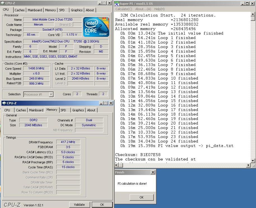
Task: Open the Help(H) menu in Super PI
Action: tap(159, 9)
